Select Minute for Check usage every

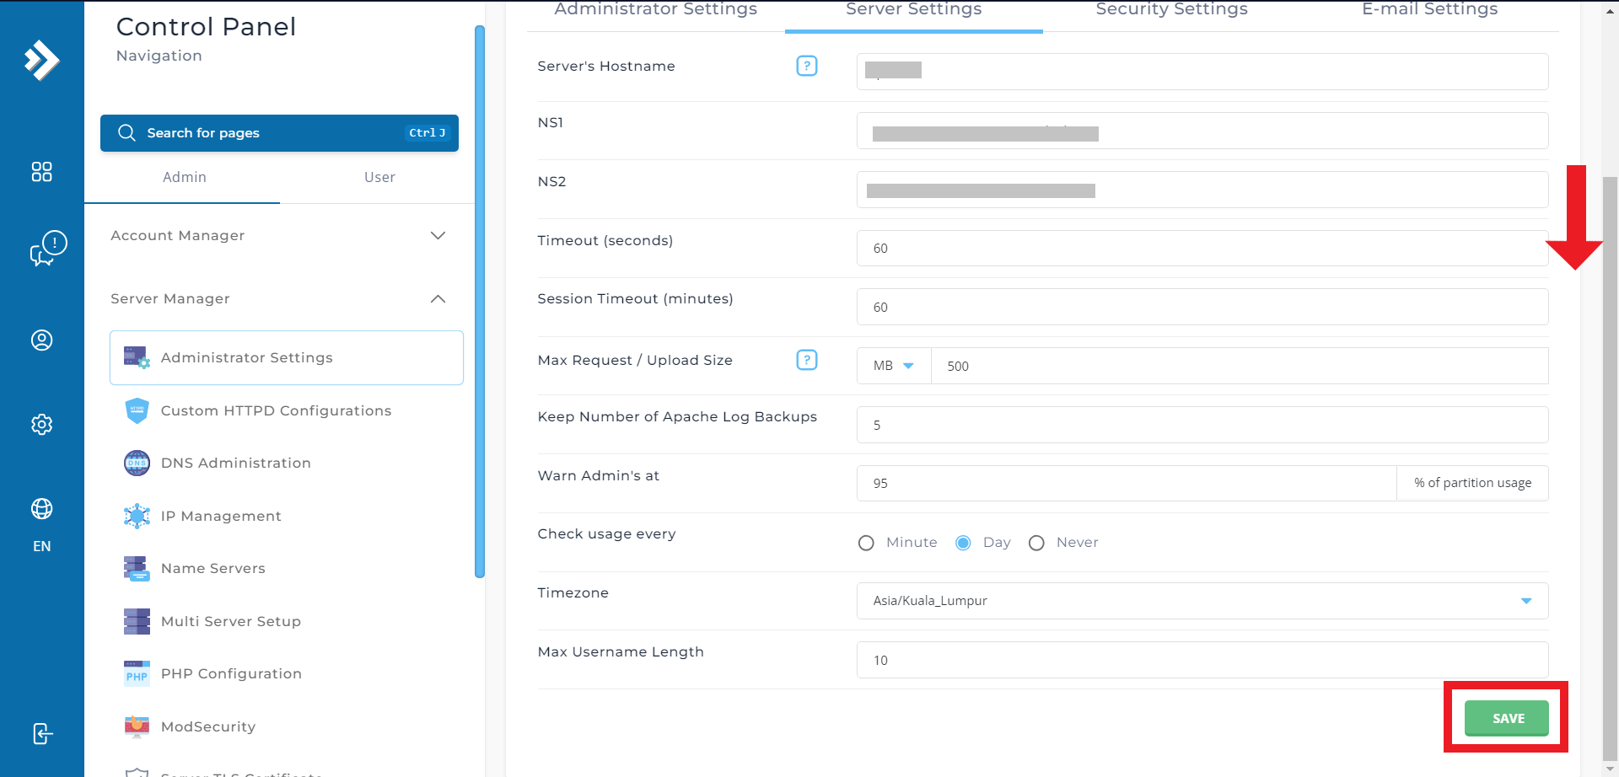coord(866,543)
